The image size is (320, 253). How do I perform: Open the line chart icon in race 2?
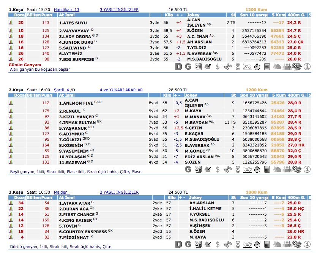pyautogui.click(x=247, y=169)
